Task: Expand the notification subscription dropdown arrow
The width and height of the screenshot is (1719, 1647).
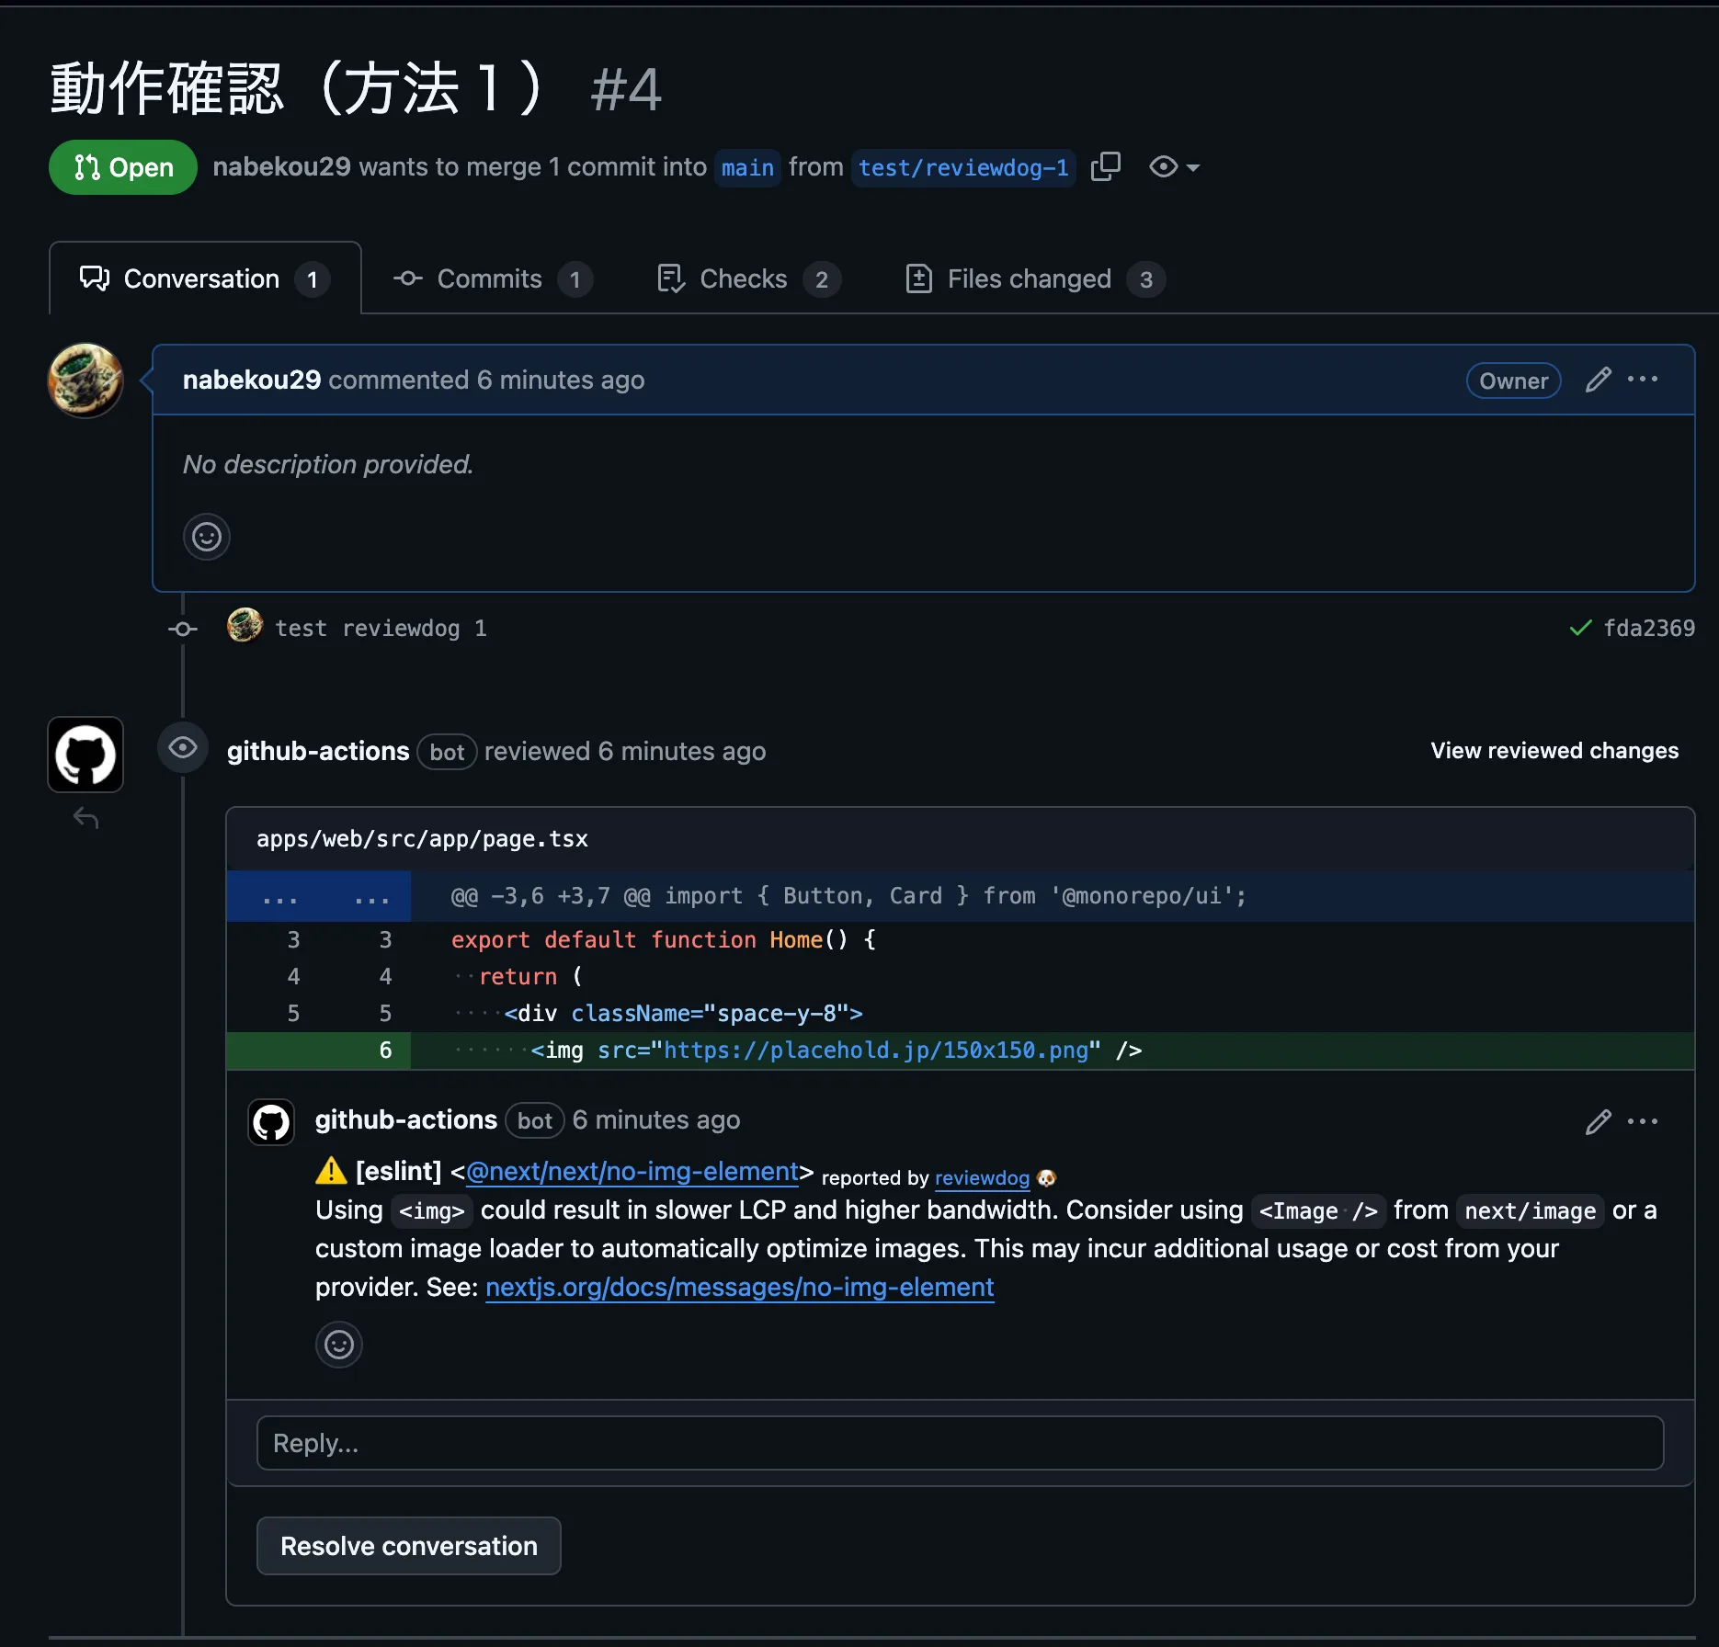Action: tap(1193, 168)
